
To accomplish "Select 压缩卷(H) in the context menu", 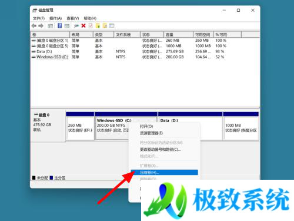I will click(x=164, y=173).
